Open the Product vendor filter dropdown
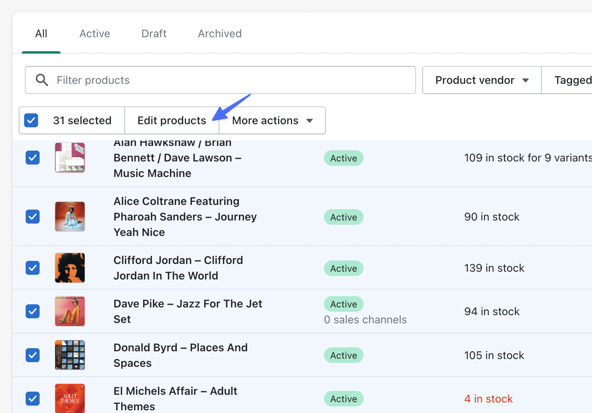 coord(481,80)
